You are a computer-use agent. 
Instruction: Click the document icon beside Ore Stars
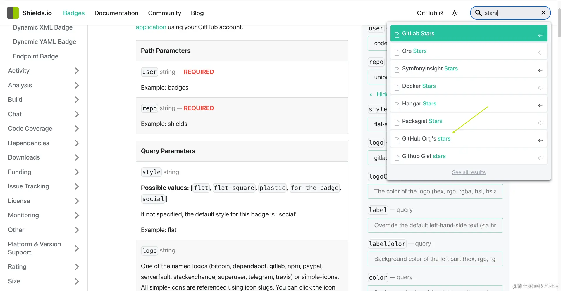click(x=397, y=53)
